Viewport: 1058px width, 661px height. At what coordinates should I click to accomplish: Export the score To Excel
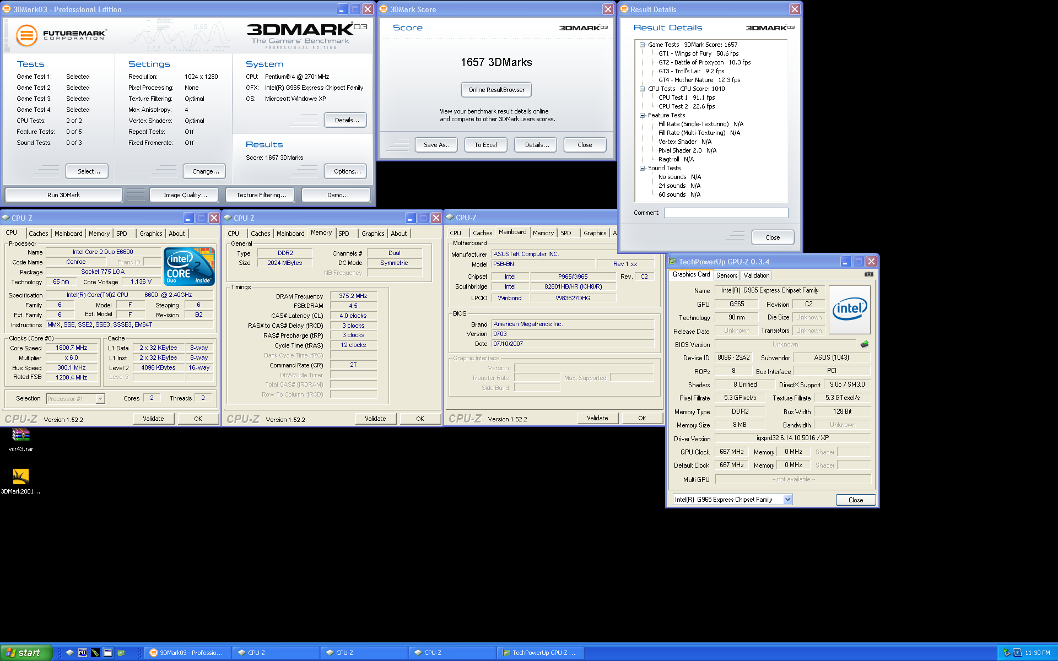(485, 145)
